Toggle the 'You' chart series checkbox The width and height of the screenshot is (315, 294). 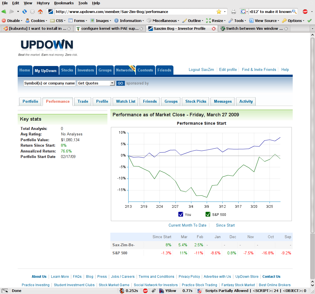click(181, 214)
